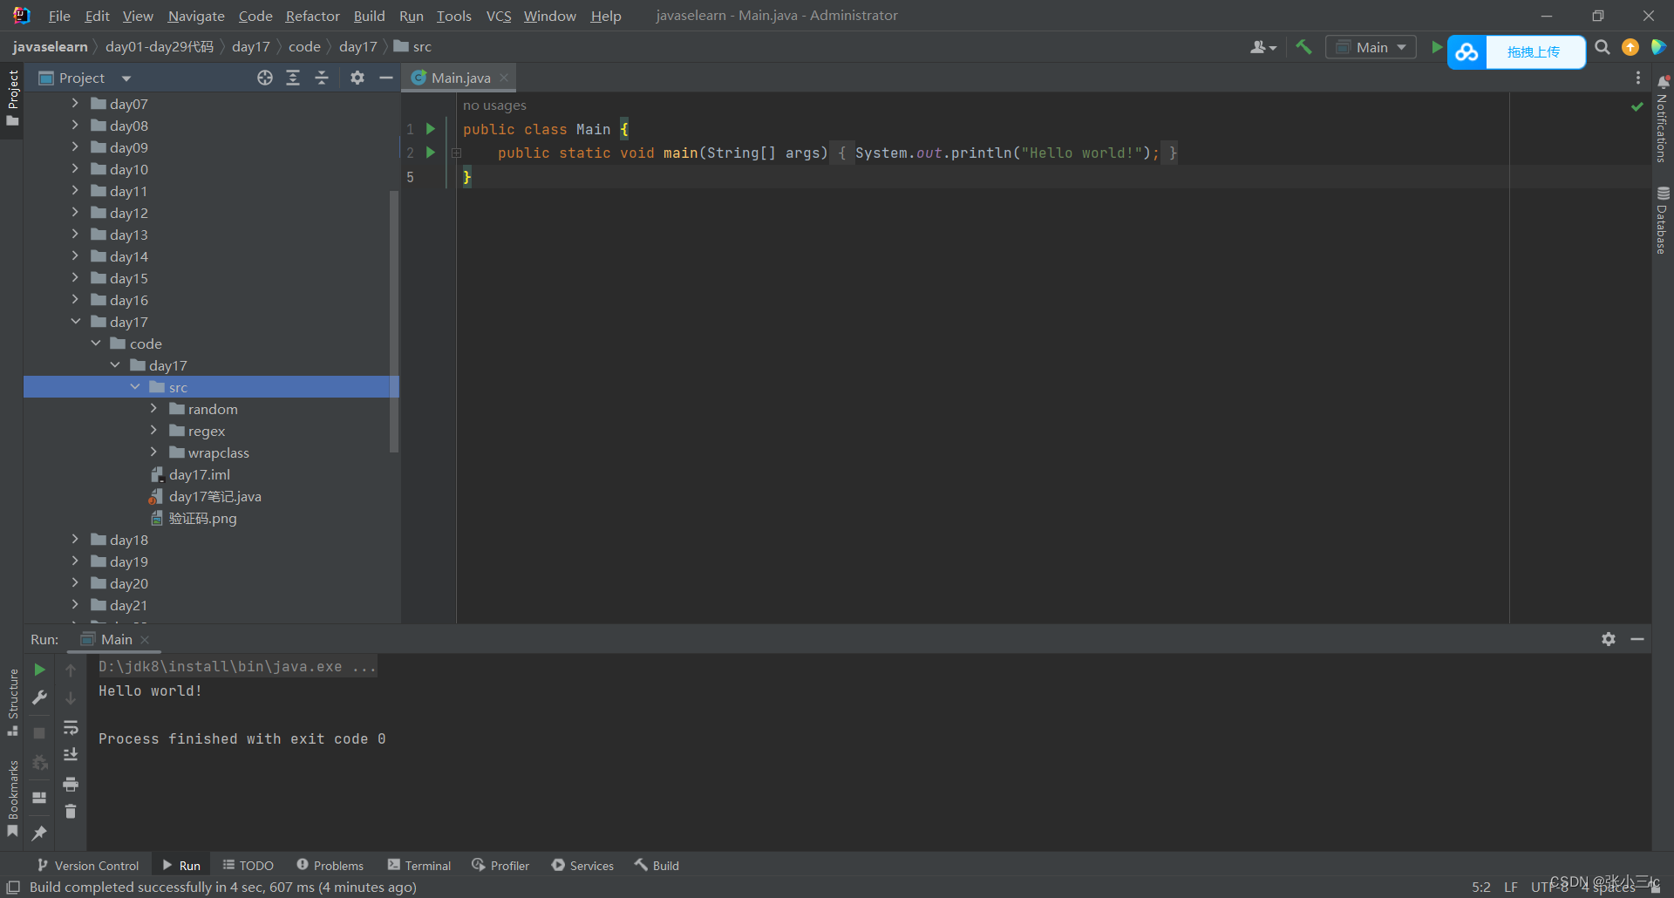Toggle scroll to end of console
The height and width of the screenshot is (898, 1674).
tap(71, 755)
